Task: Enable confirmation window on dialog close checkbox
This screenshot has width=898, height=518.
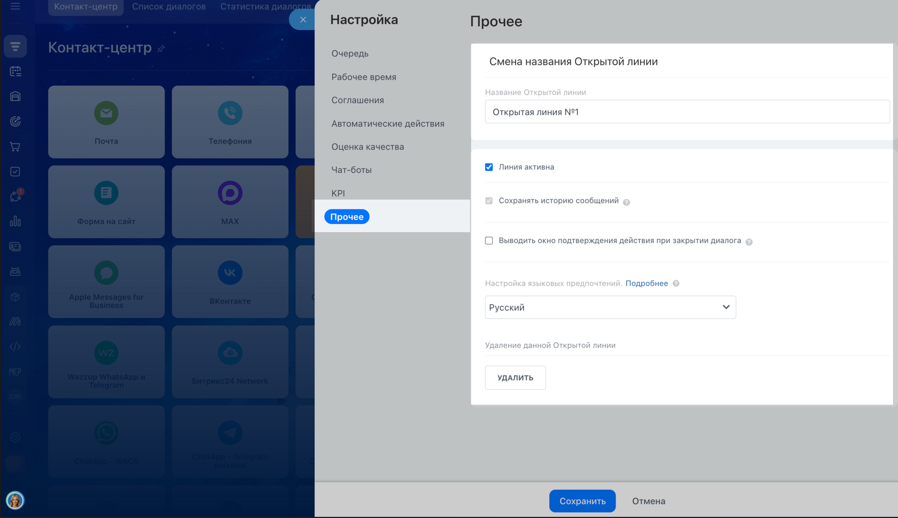Action: click(489, 240)
